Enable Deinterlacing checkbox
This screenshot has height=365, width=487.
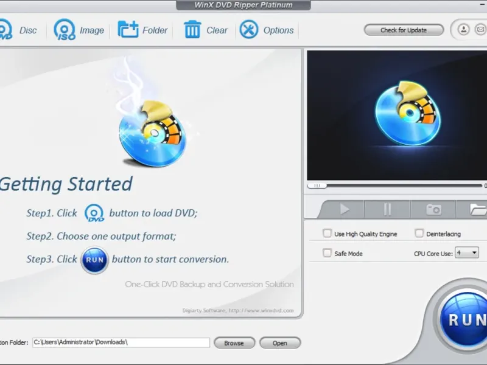coord(419,234)
